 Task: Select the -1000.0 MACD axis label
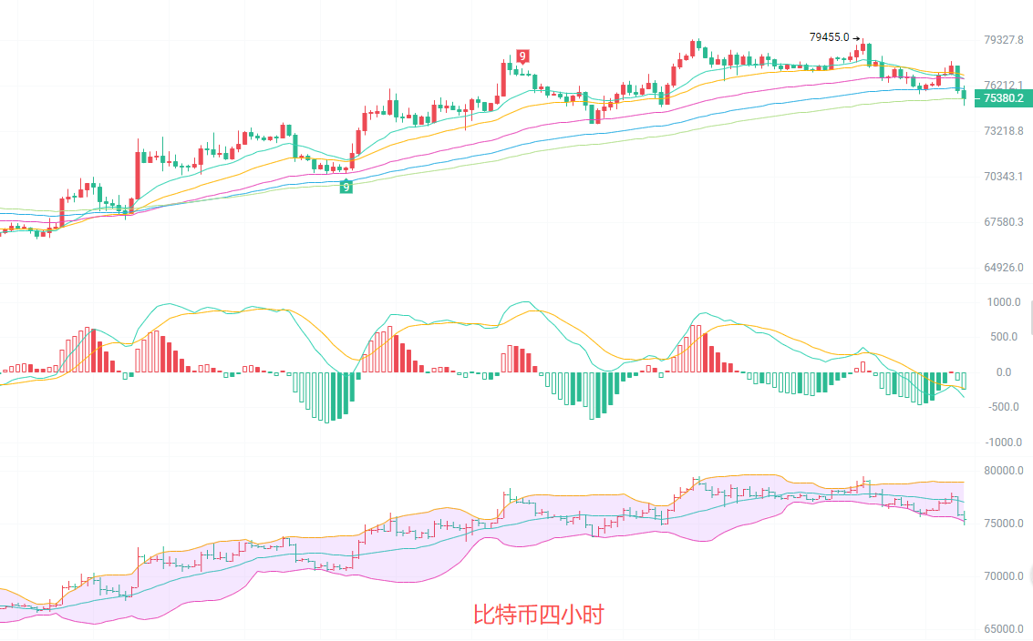pos(1004,443)
